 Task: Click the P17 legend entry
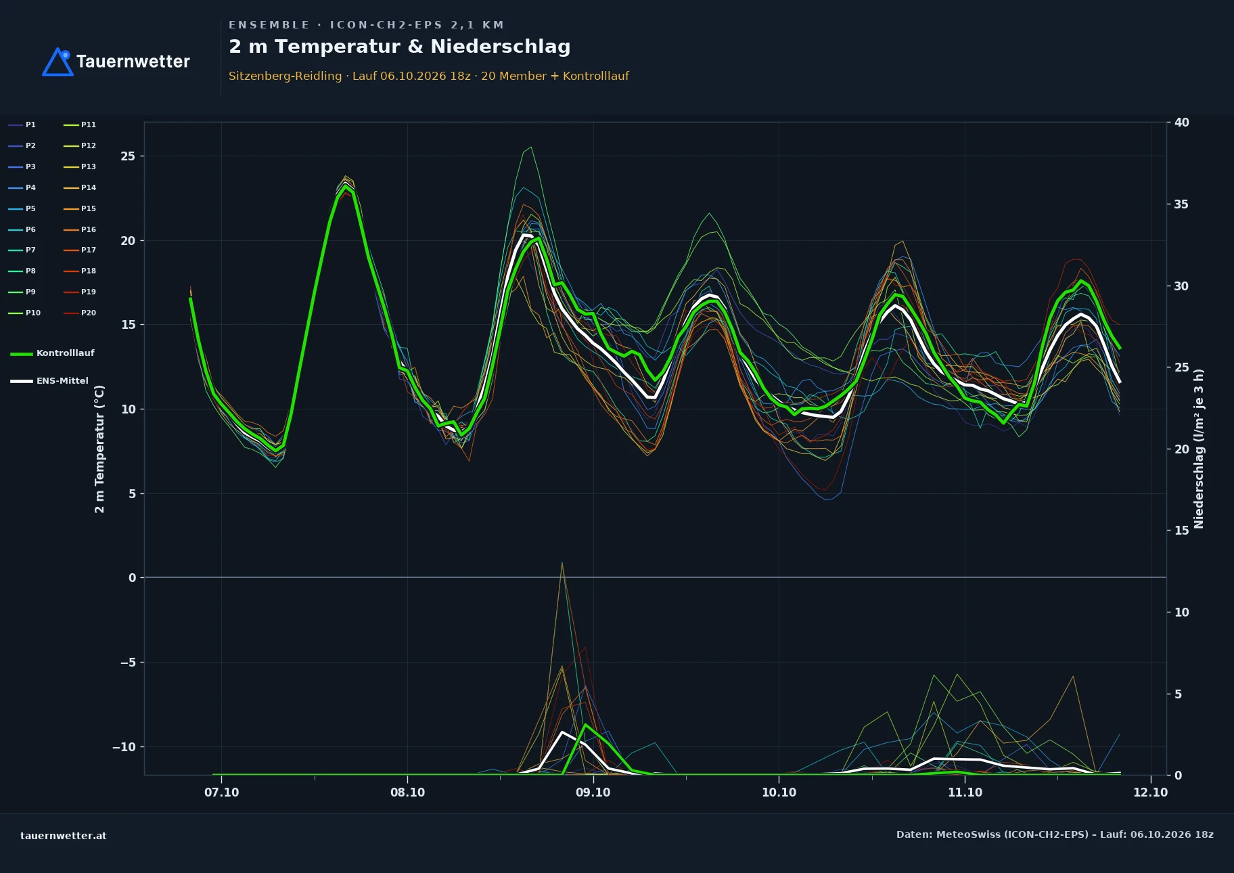tap(80, 250)
